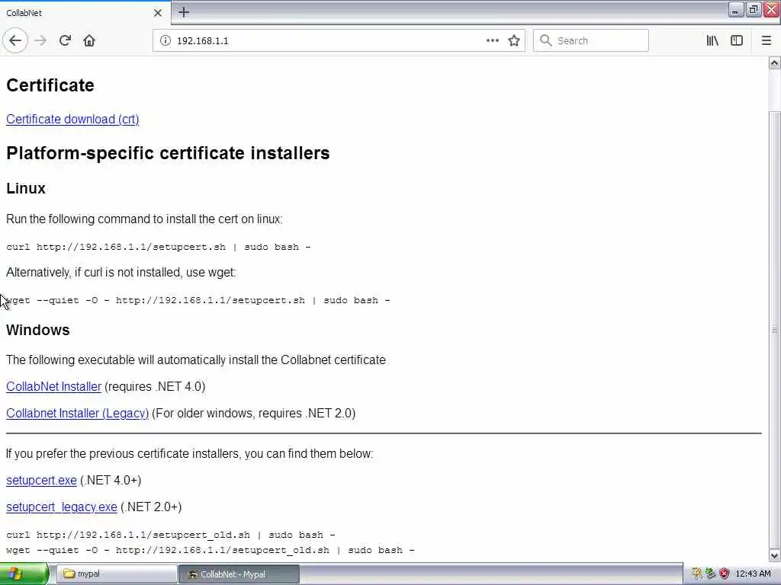Go back to the previous page

(15, 41)
